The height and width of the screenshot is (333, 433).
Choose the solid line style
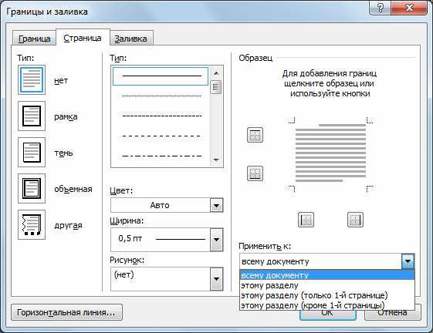point(161,76)
